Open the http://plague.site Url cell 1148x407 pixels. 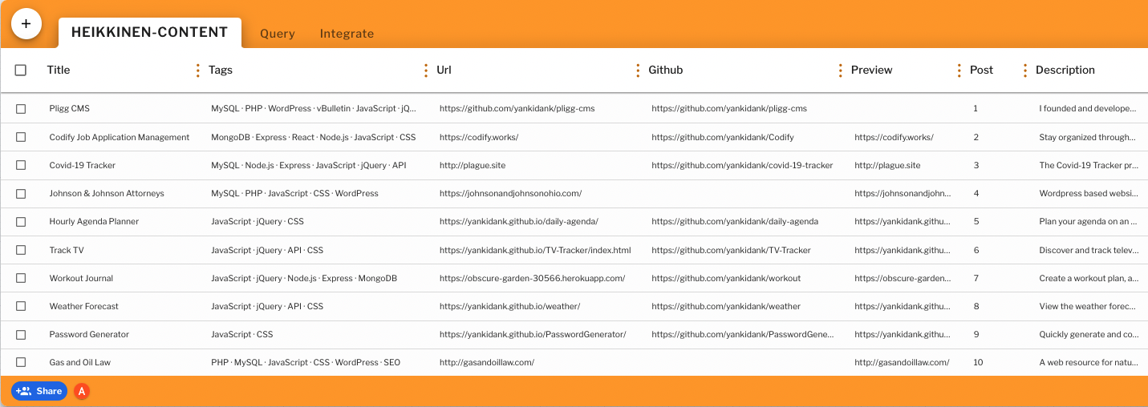473,165
